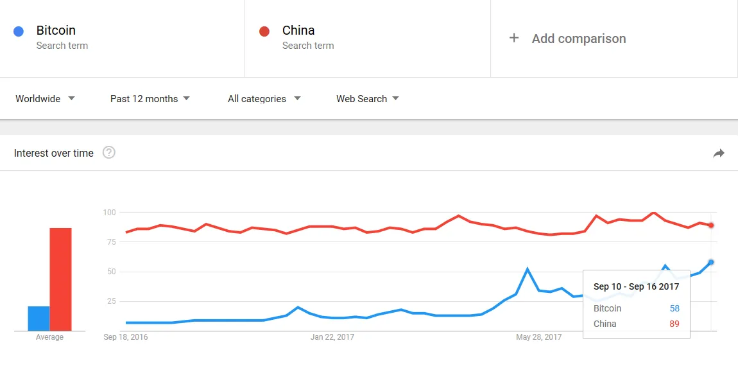Viewport: 738px width, 377px height.
Task: Click the Interest over time heading
Action: [x=54, y=153]
